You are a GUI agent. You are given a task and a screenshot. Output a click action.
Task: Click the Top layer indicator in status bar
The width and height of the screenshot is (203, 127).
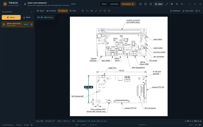coord(196,125)
